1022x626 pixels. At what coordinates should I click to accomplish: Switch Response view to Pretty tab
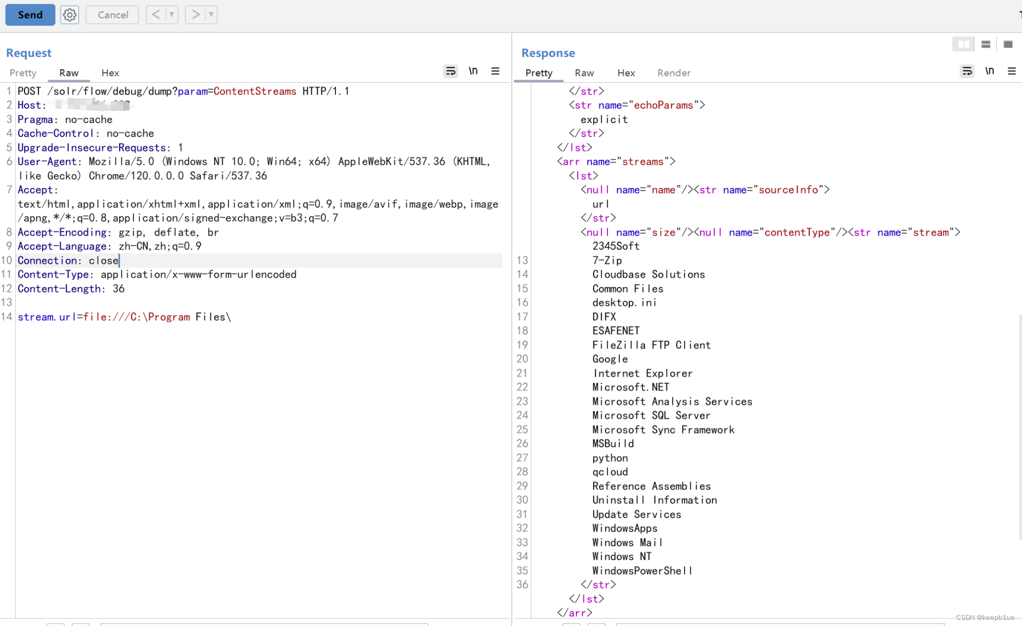click(539, 72)
